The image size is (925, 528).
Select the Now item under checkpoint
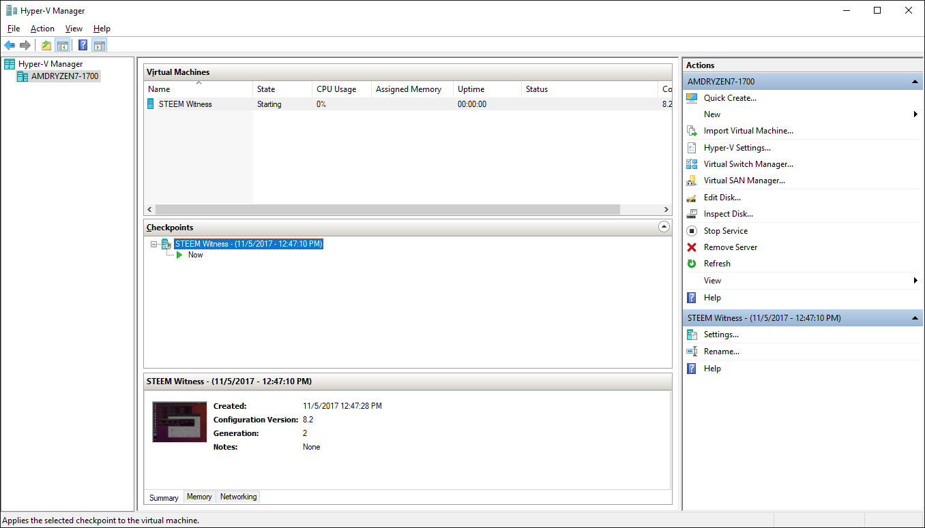point(195,255)
